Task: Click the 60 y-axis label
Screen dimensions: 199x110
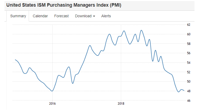Action: coord(189,34)
